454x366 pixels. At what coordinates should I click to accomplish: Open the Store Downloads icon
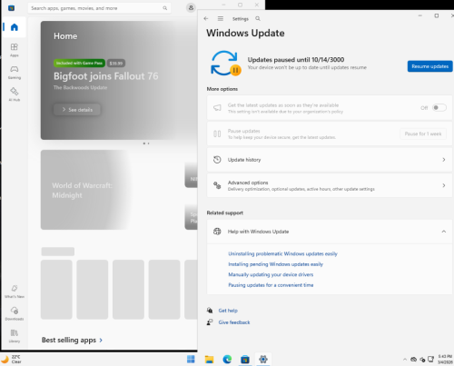pos(15,313)
